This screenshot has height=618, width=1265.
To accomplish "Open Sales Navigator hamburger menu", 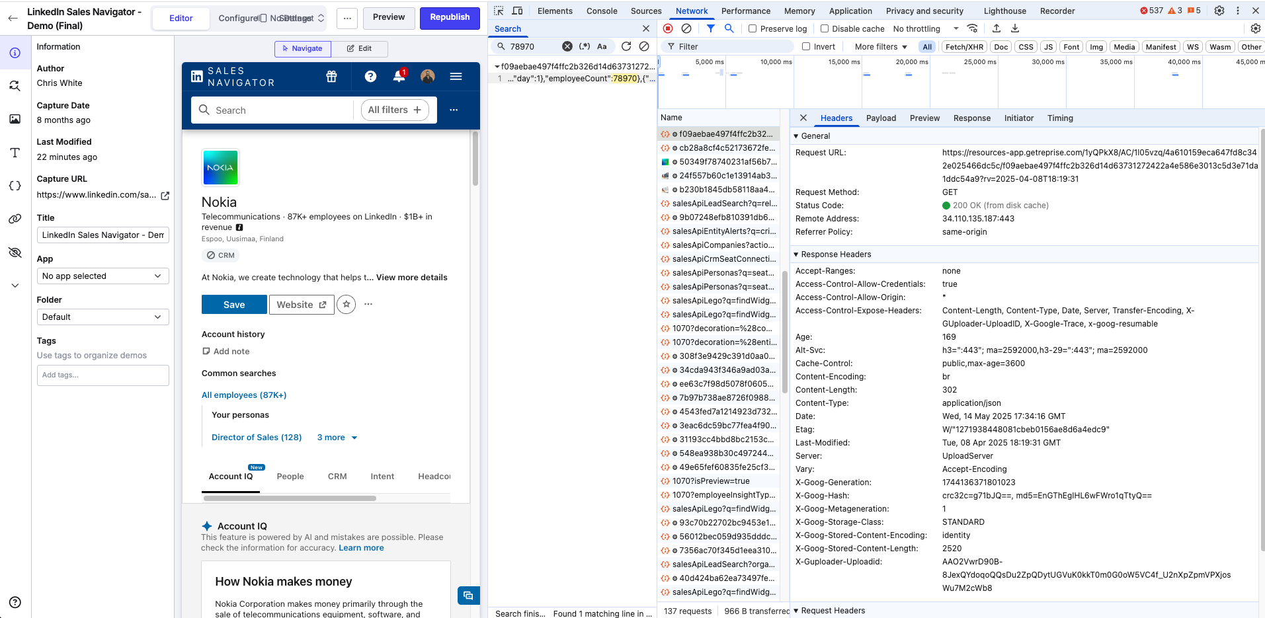I will click(x=456, y=77).
